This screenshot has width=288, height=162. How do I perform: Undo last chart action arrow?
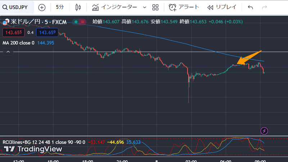tap(250, 7)
